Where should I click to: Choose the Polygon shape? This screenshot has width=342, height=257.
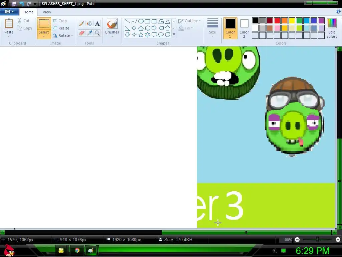(161, 21)
